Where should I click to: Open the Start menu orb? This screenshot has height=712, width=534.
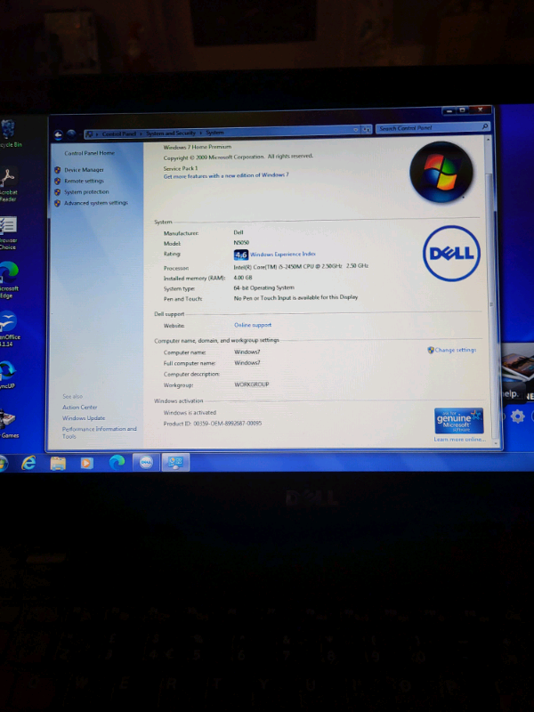[x=3, y=464]
